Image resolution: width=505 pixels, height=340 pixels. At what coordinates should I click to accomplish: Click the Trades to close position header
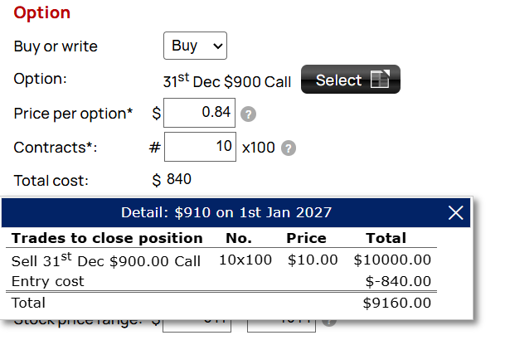107,238
